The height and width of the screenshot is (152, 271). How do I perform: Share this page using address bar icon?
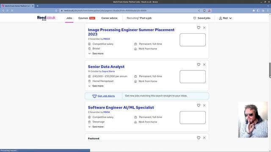point(199,11)
